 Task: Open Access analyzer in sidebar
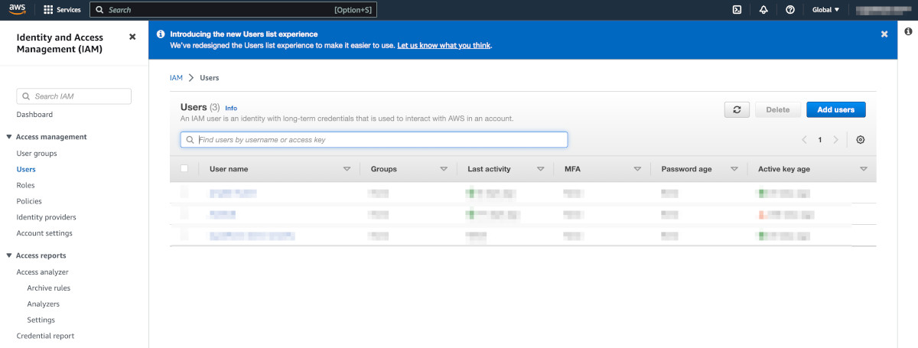[x=42, y=272]
